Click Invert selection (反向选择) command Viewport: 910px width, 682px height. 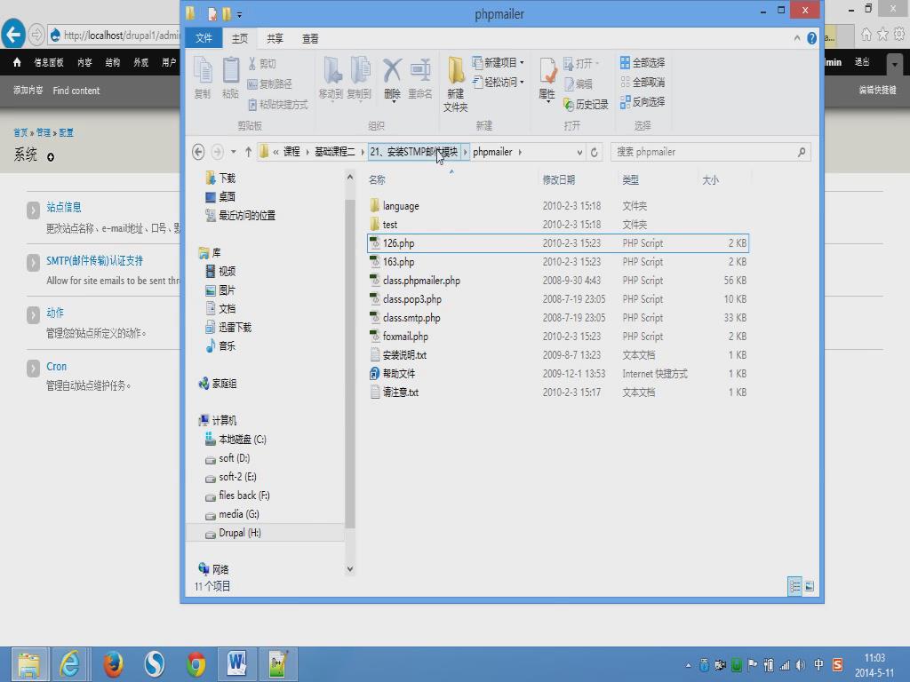[643, 102]
